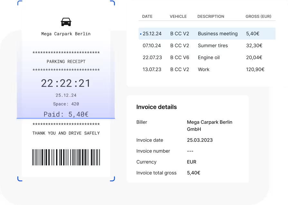Image resolution: width=288 pixels, height=205 pixels.
Task: Click the Biller label
Action: pos(142,122)
